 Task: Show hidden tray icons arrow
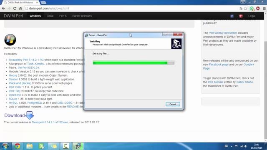tap(232, 146)
